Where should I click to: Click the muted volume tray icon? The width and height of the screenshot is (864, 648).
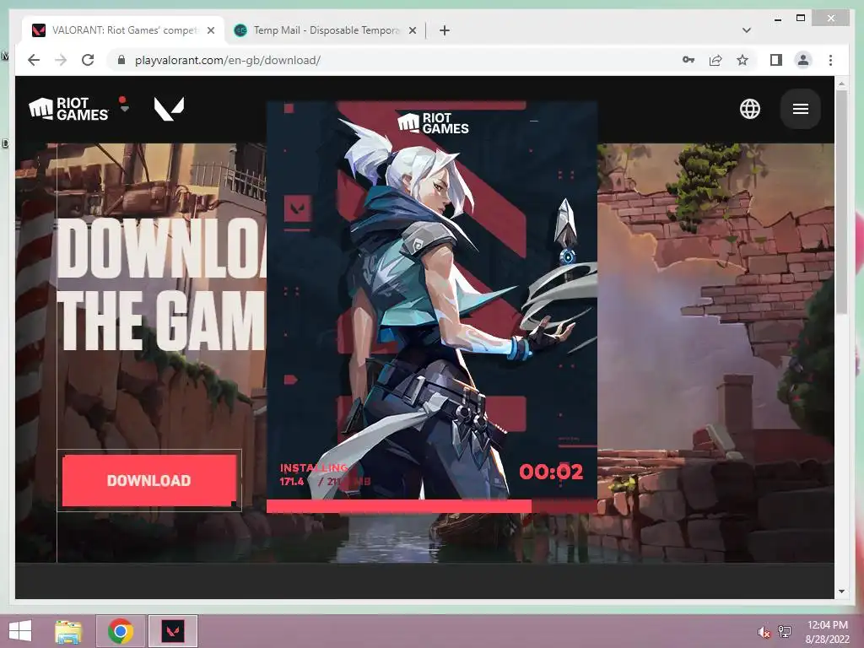764,632
